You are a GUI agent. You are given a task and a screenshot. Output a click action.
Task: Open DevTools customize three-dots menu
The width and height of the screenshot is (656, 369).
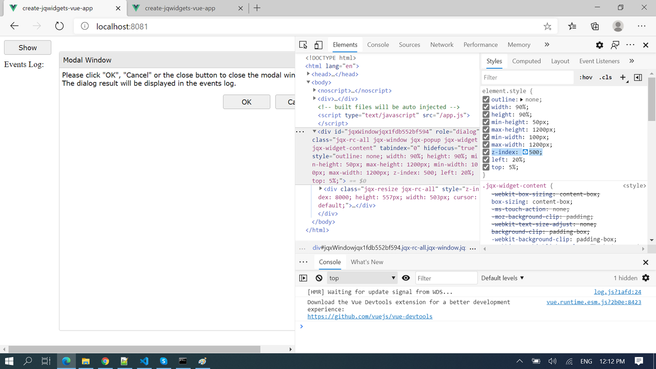tap(630, 45)
